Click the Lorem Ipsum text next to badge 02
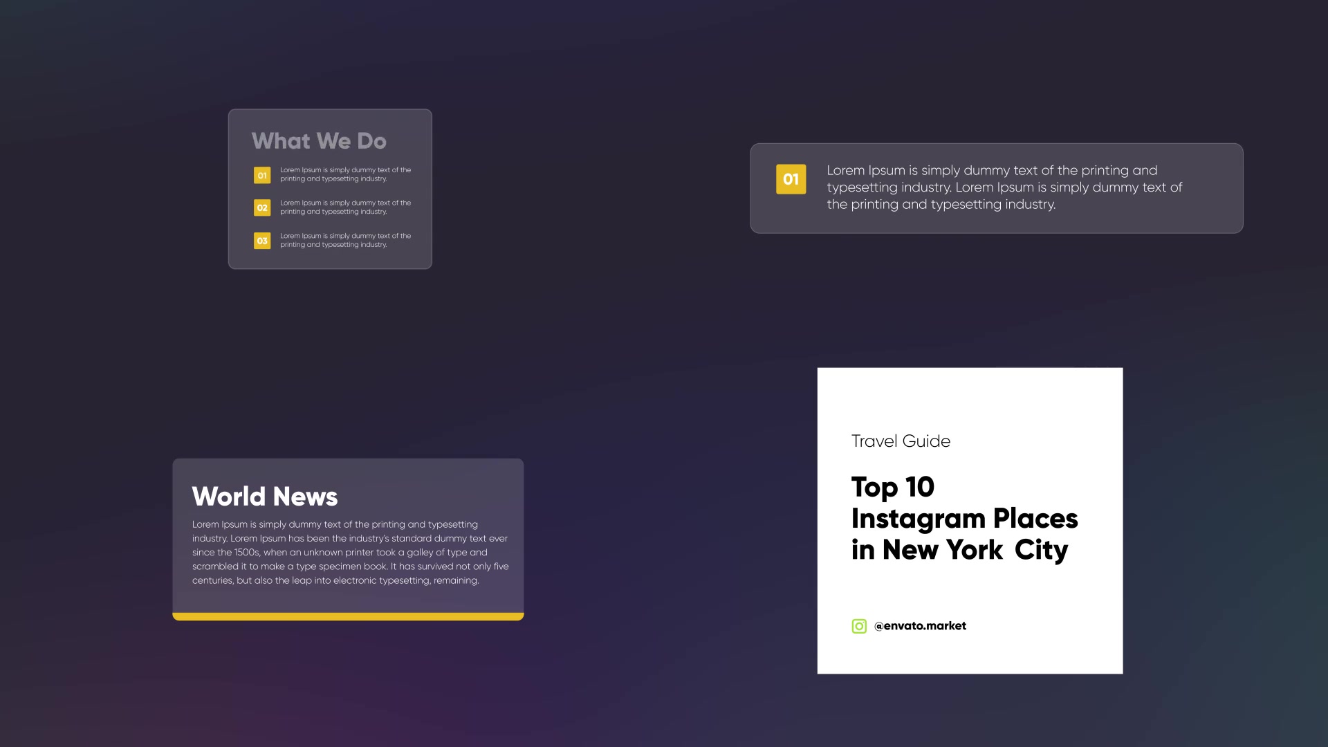 pyautogui.click(x=345, y=207)
